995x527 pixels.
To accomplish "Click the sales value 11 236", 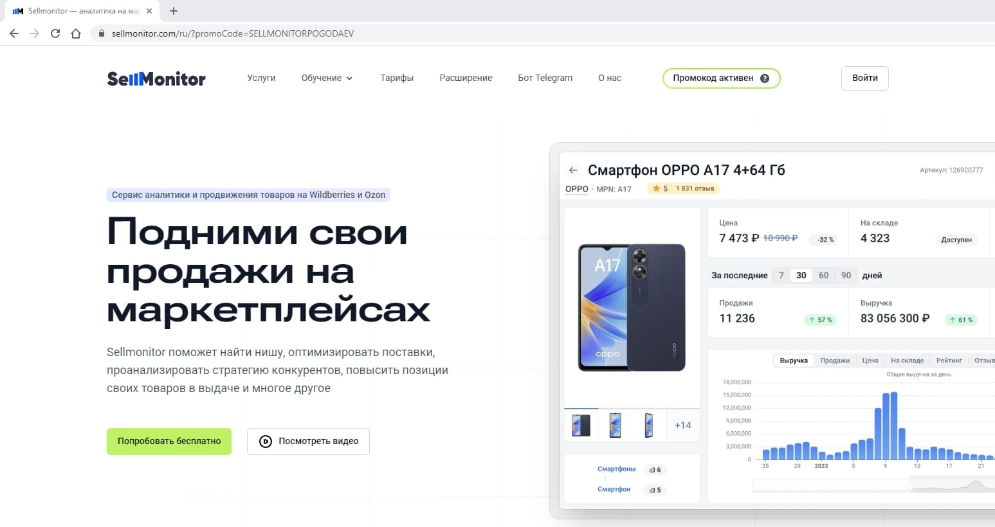I will (737, 319).
